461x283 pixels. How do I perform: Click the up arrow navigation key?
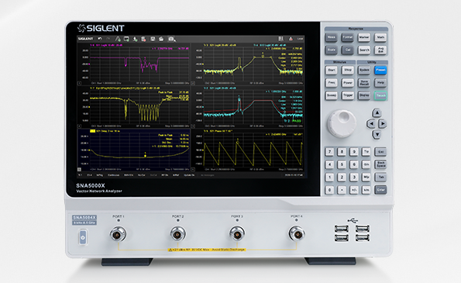[377, 113]
